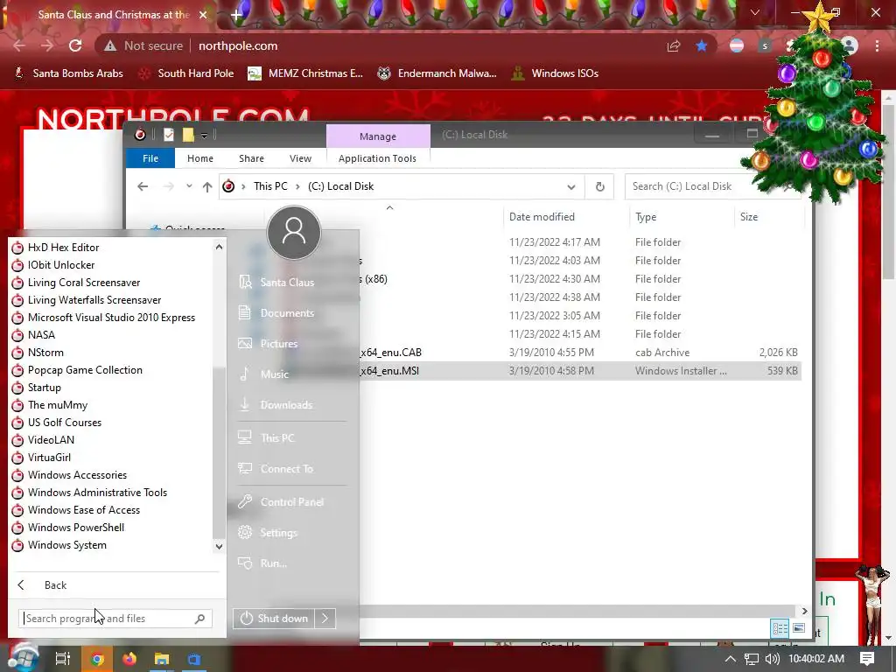Expand shutdown options arrow beside Shut down

pos(325,619)
